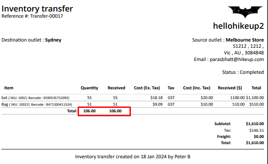Click the Quantity column header
The width and height of the screenshot is (268, 164).
(89, 88)
